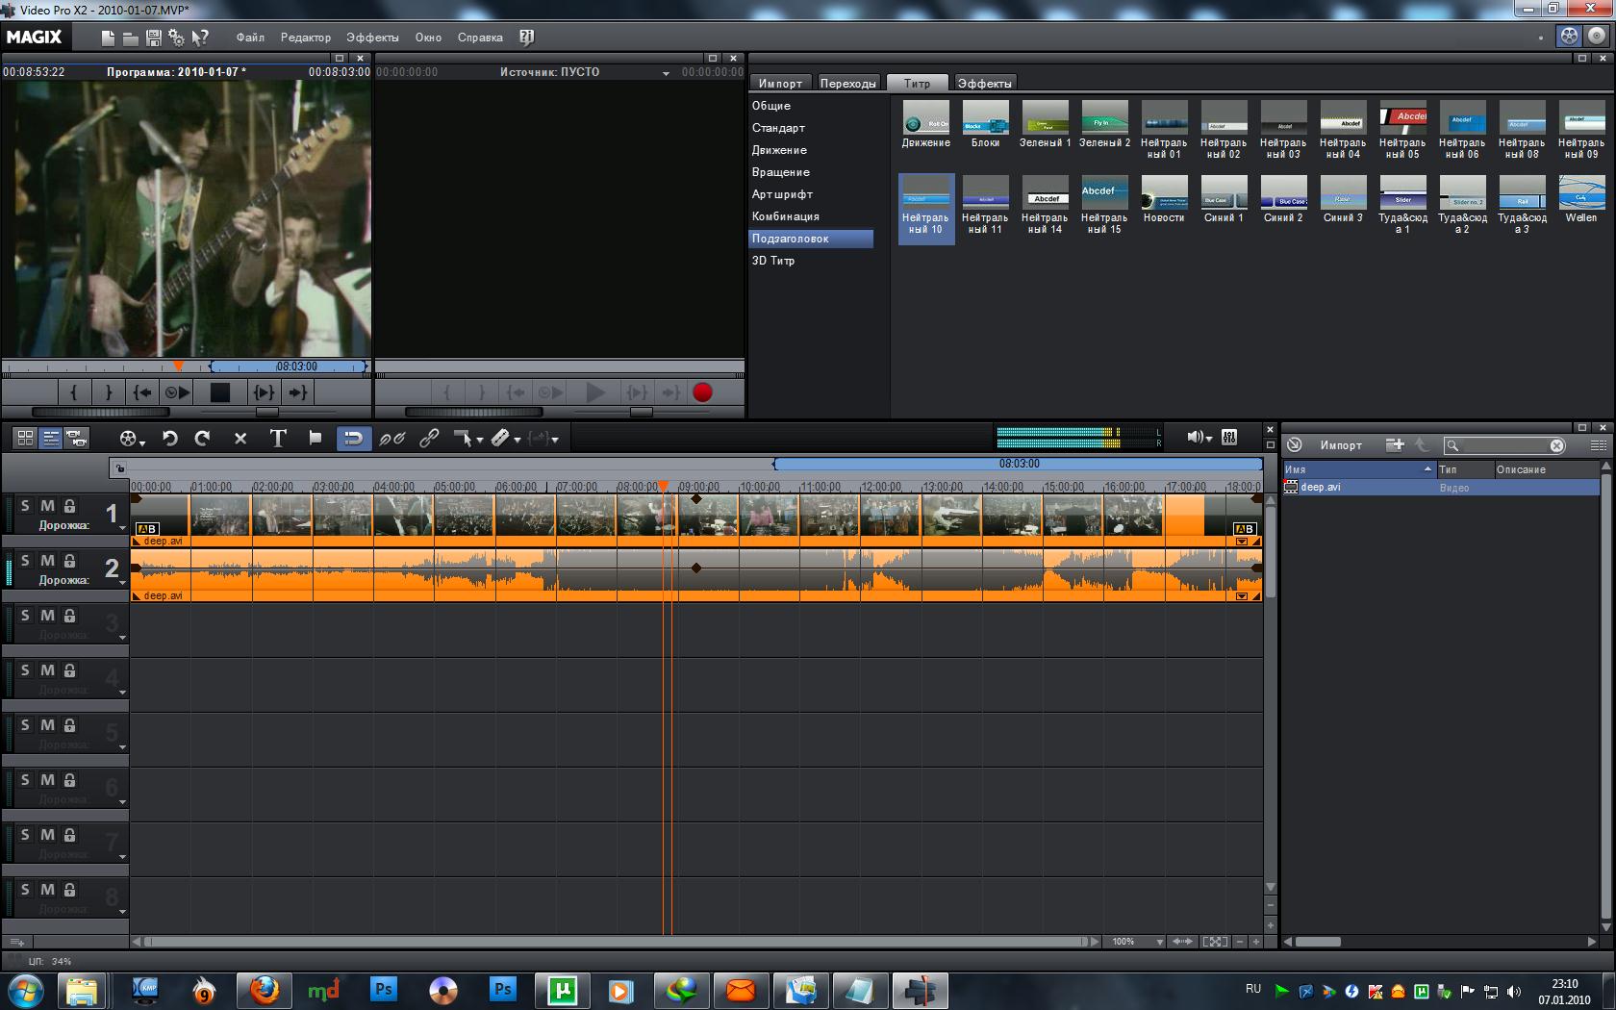Select the 3D Титр category

[x=773, y=261]
